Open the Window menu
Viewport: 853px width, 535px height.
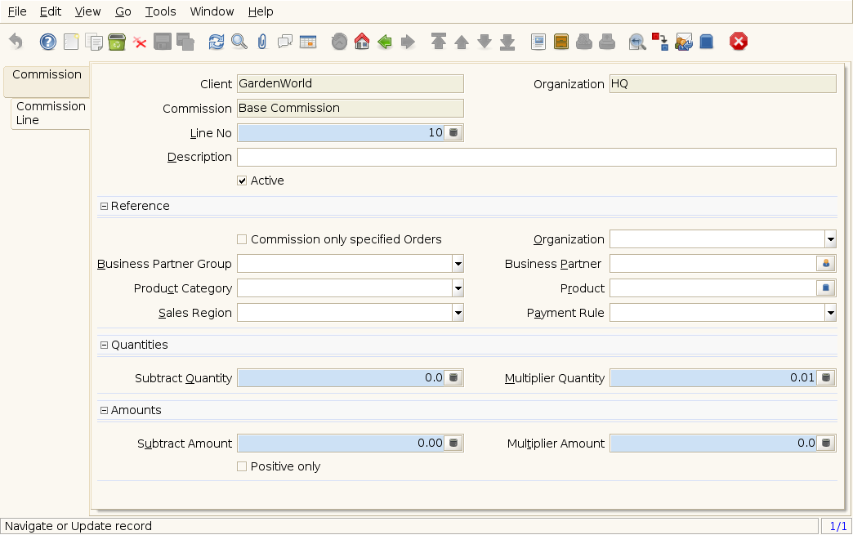click(212, 11)
